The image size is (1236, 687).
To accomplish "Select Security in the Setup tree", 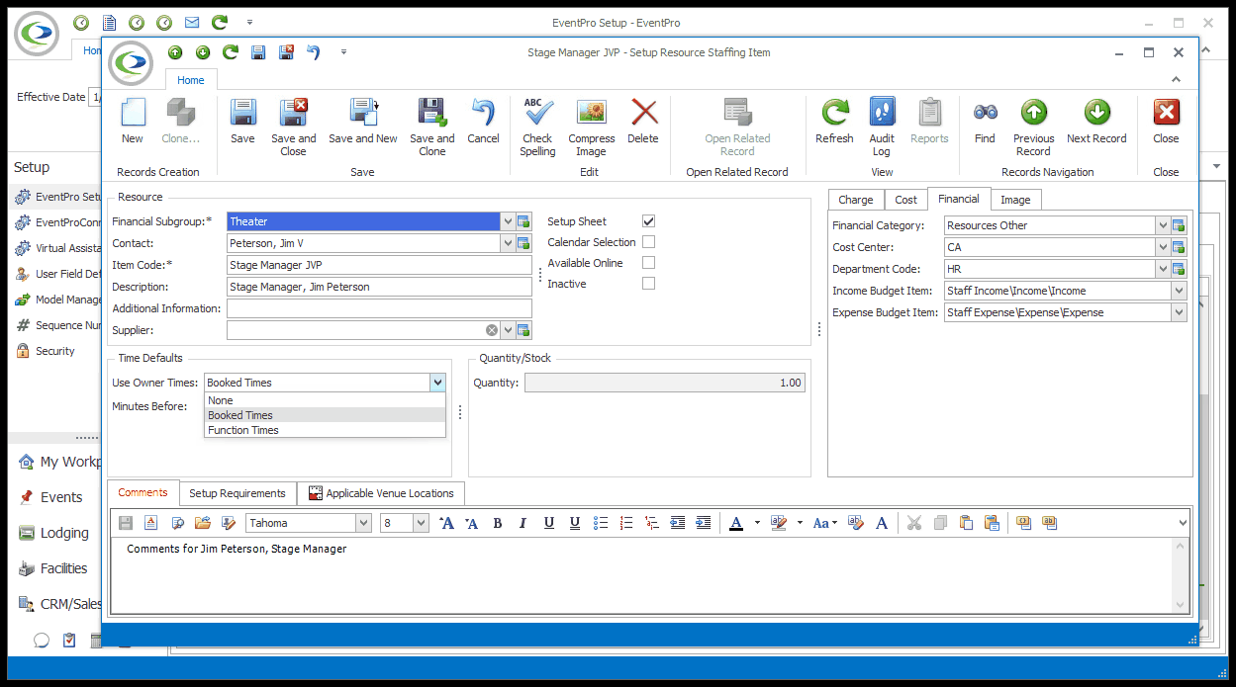I will pos(55,351).
